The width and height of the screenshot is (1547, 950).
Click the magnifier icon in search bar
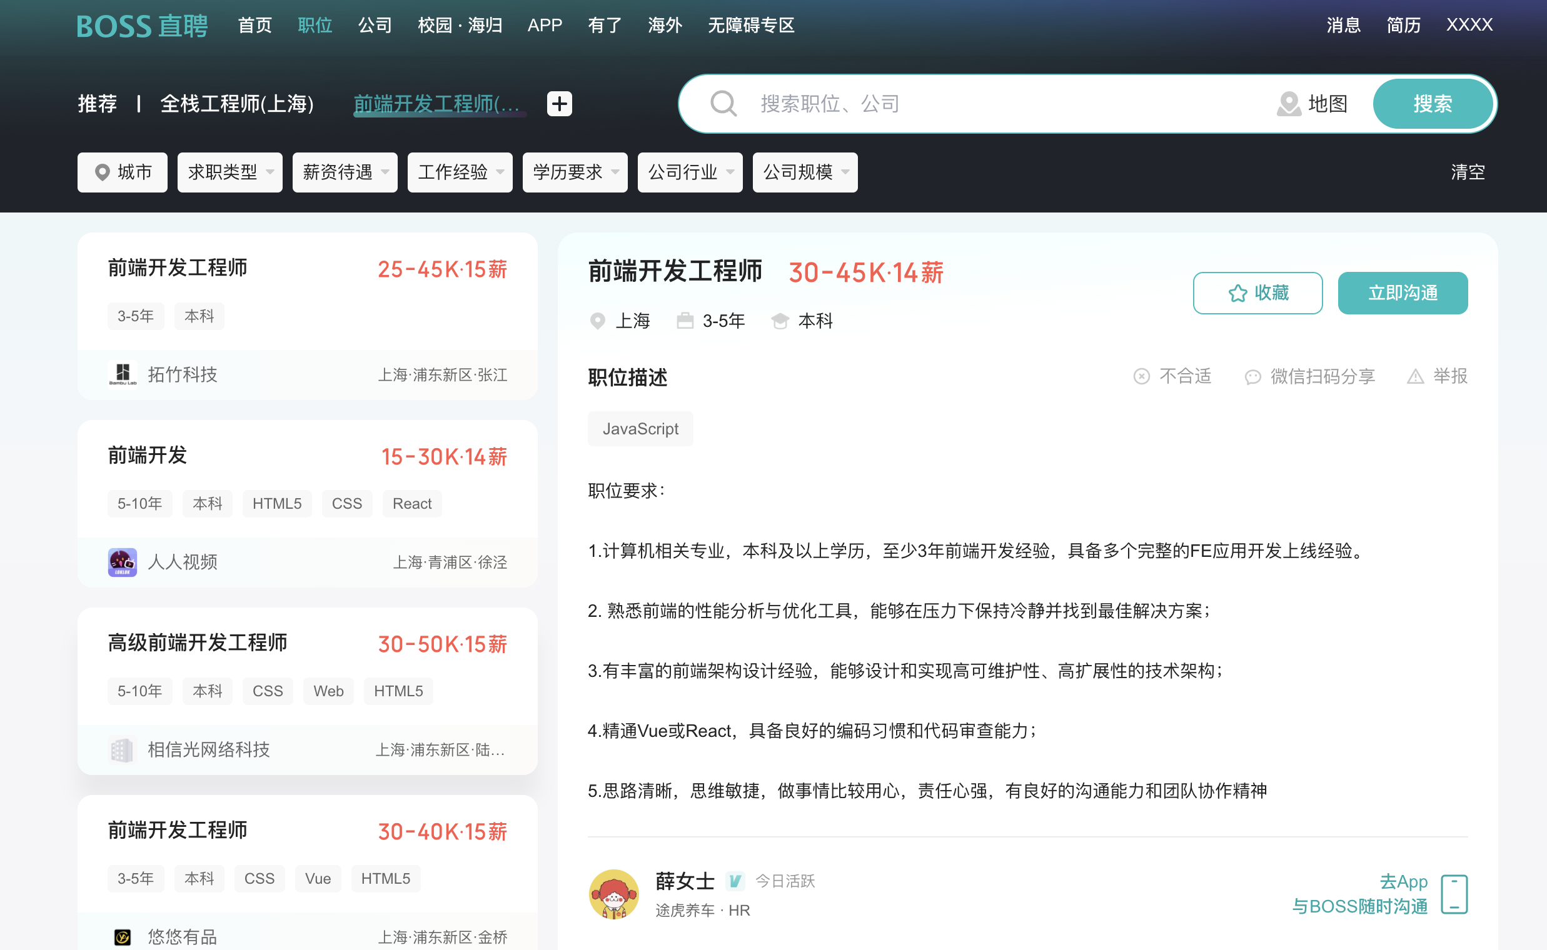coord(723,104)
